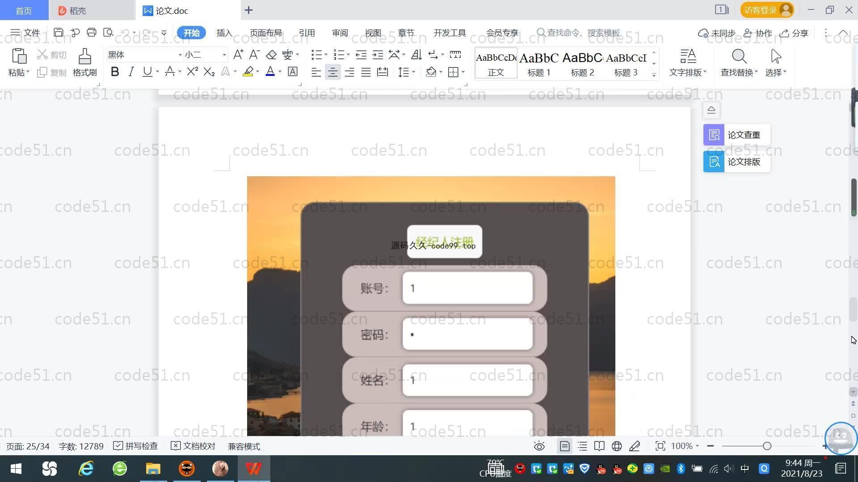Enable left text alignment
Screen dimensions: 858x482
pos(316,72)
